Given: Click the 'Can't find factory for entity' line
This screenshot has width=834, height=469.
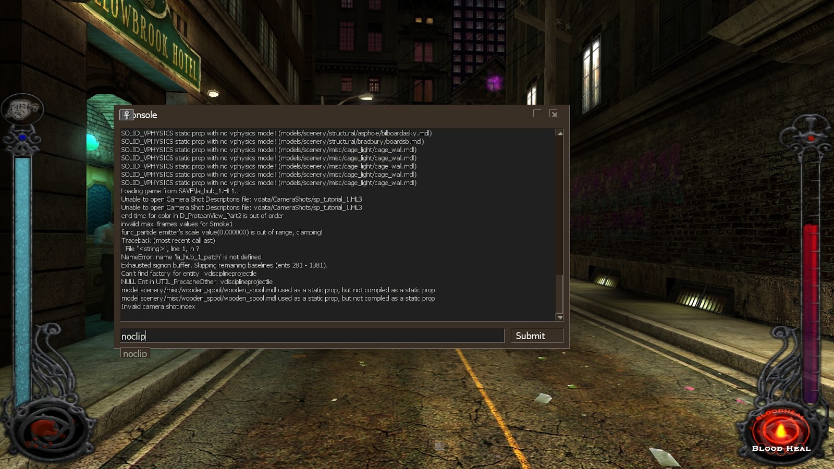Looking at the screenshot, I should (x=189, y=274).
